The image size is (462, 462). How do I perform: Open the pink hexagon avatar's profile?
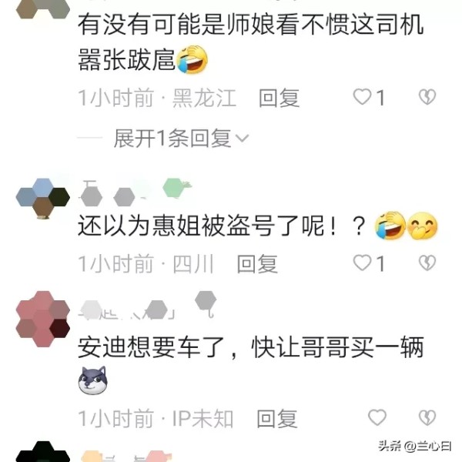coord(42,319)
